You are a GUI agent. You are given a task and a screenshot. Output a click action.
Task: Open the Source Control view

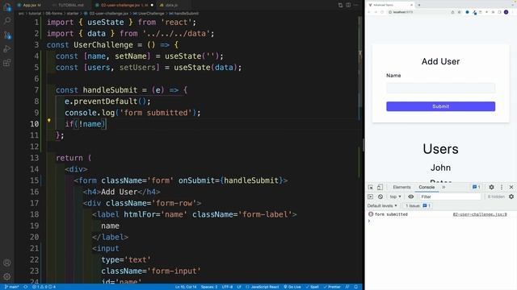7,35
